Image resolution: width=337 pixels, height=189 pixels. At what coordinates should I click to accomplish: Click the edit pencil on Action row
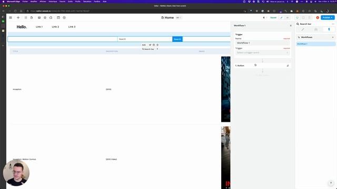coord(288,66)
